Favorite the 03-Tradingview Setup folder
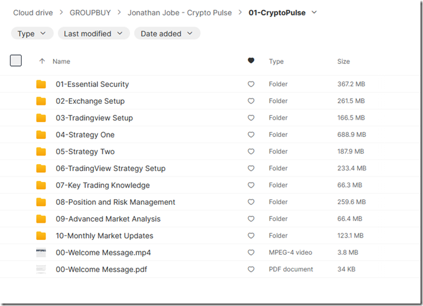 (251, 118)
